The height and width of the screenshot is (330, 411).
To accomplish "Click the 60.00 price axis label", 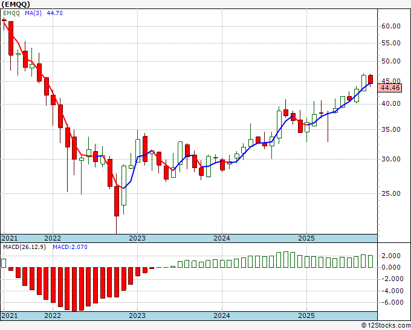I will [391, 26].
